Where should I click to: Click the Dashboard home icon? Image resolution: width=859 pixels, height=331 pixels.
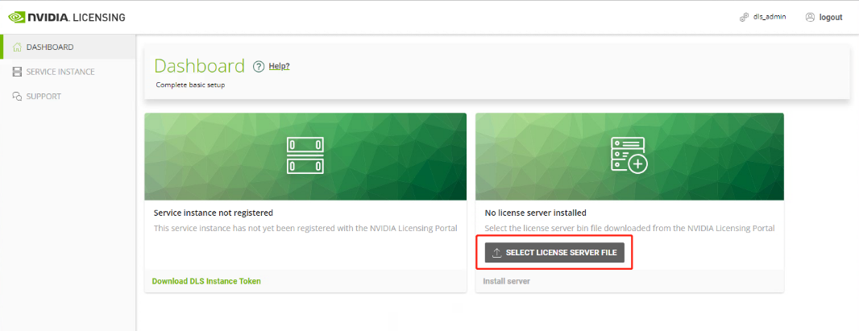point(17,47)
